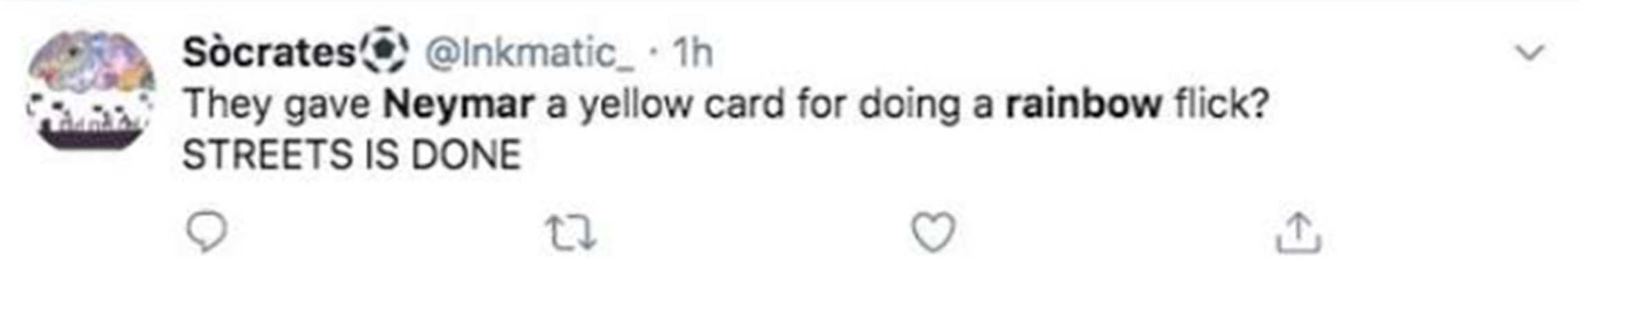Open Sòcrates' profile picture
This screenshot has height=311, width=1630.
click(x=91, y=90)
